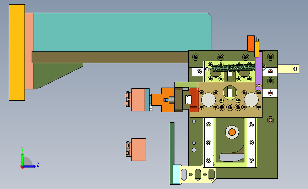Select the long brown horizontal bar

[110, 57]
